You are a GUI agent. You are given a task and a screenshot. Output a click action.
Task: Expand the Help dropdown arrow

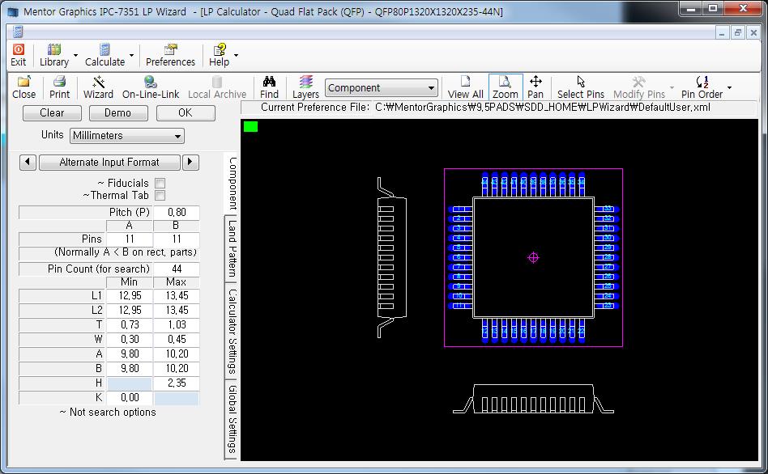coord(236,55)
